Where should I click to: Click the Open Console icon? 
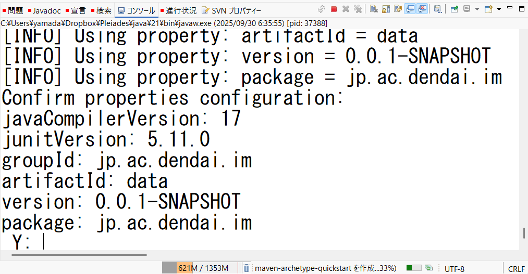pyautogui.click(x=488, y=9)
